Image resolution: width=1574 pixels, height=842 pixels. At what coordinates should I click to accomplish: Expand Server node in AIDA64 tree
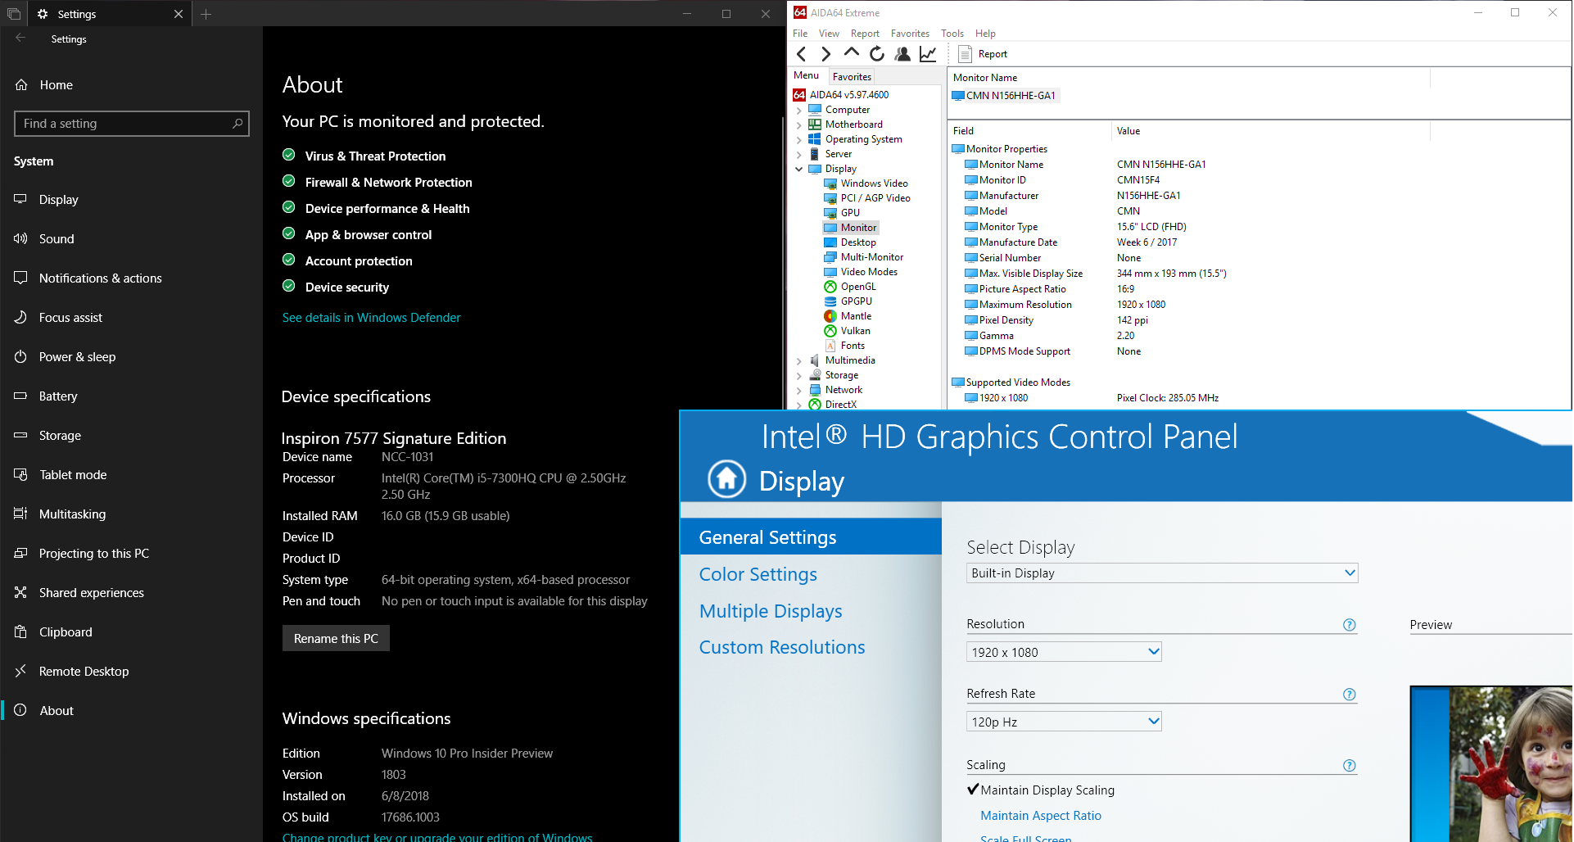point(799,154)
